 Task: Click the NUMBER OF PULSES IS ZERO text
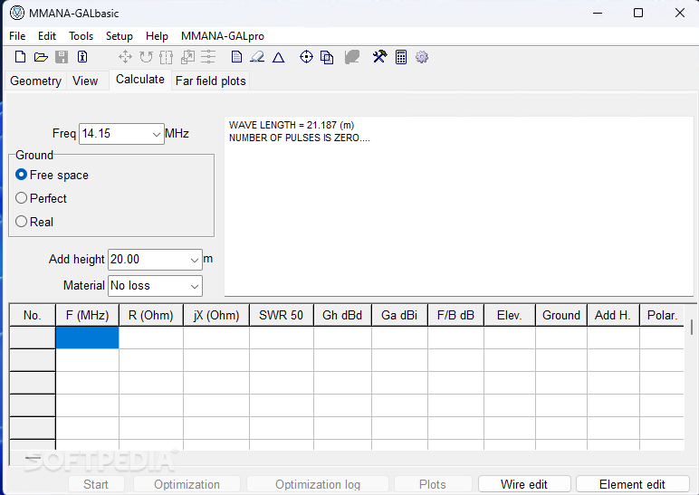tap(300, 138)
